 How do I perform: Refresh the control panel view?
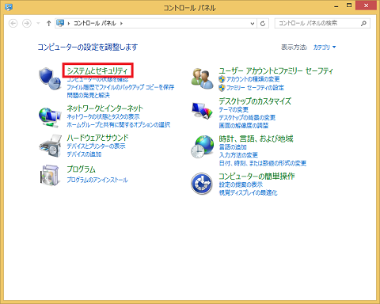click(263, 24)
